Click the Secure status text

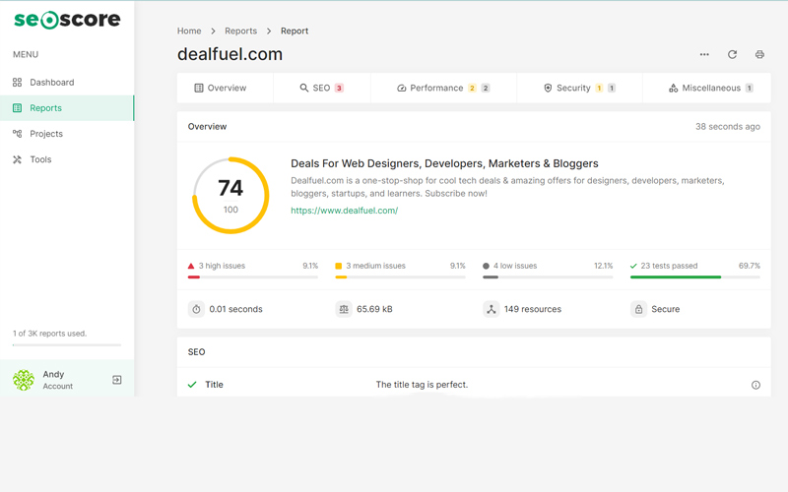pos(666,309)
